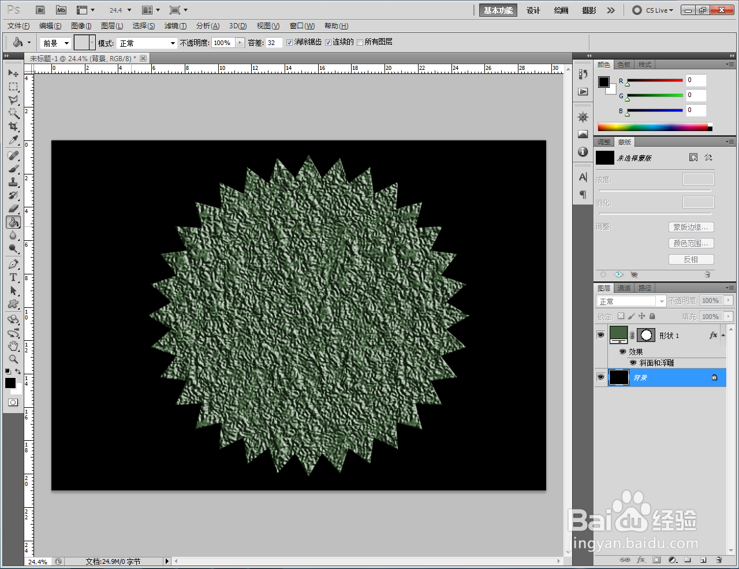Toggle Quick Mask mode icon
The image size is (739, 569).
(13, 402)
